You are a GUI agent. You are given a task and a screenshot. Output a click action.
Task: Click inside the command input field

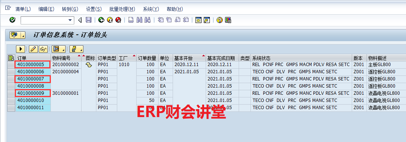44,20
